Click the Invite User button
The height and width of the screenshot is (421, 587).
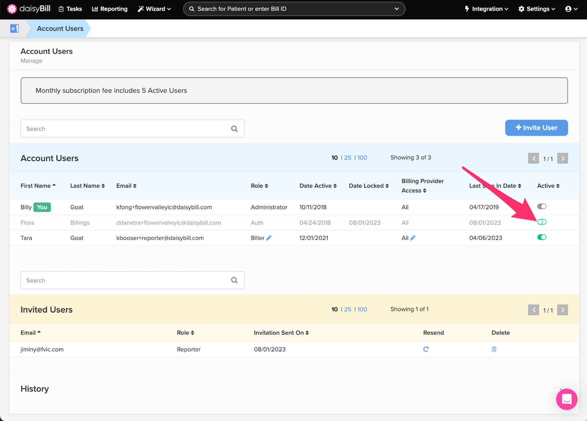[536, 128]
